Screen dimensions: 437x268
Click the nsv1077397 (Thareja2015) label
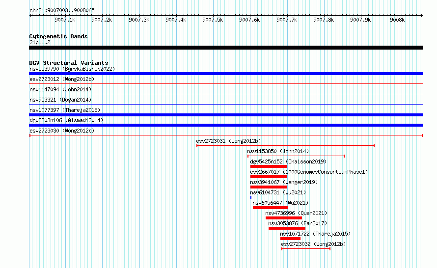pos(65,110)
